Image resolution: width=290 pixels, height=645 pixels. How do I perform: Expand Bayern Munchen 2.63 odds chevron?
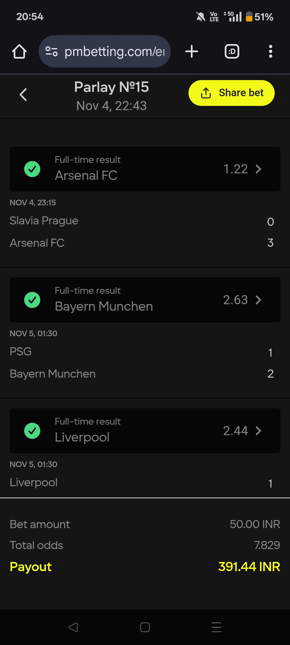point(258,300)
